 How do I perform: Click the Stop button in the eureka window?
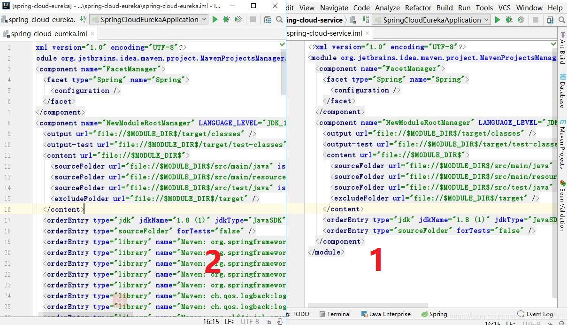pos(253,19)
